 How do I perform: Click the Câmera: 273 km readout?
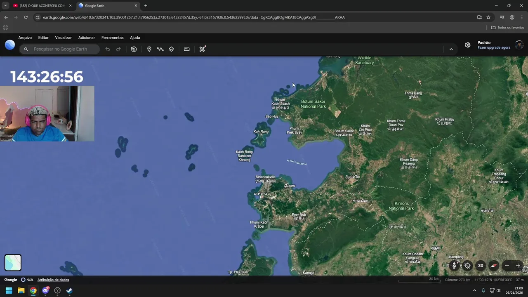click(x=457, y=280)
